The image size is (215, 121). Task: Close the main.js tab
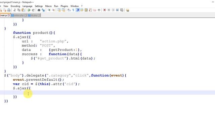9,15
